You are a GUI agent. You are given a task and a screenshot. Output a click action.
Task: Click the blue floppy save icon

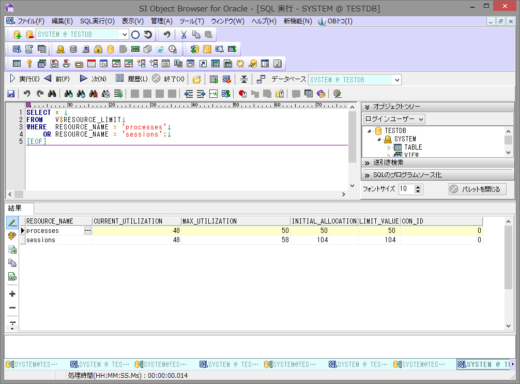tap(11, 94)
